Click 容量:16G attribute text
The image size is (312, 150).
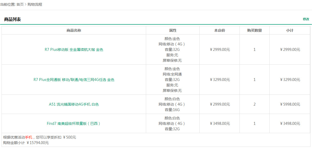tap(172, 110)
